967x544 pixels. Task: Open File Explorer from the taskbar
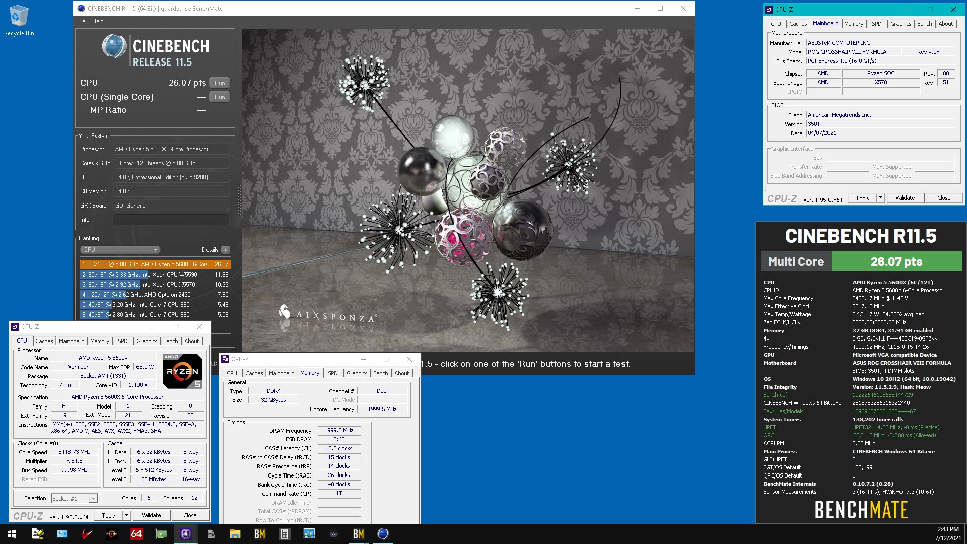235,534
